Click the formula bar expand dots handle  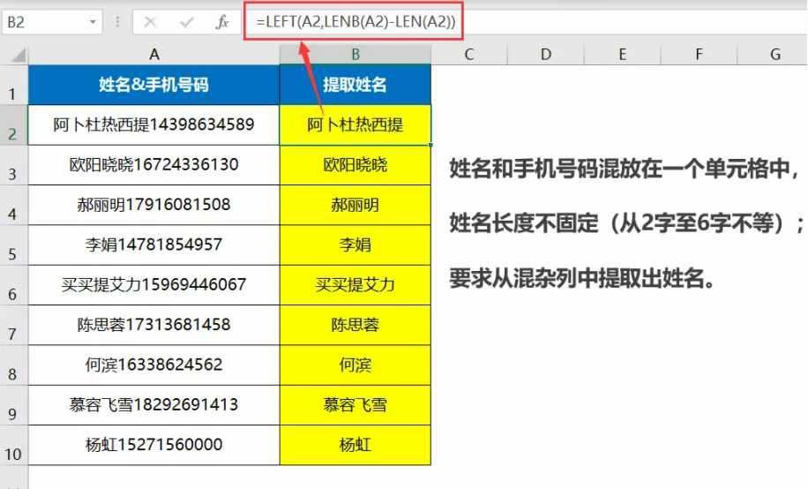click(117, 22)
